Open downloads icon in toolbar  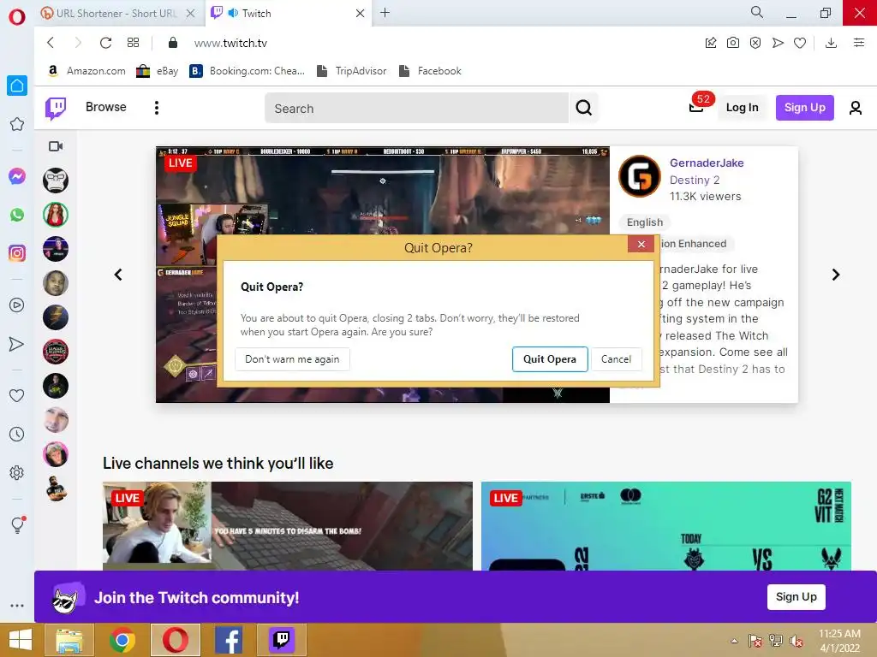831,43
